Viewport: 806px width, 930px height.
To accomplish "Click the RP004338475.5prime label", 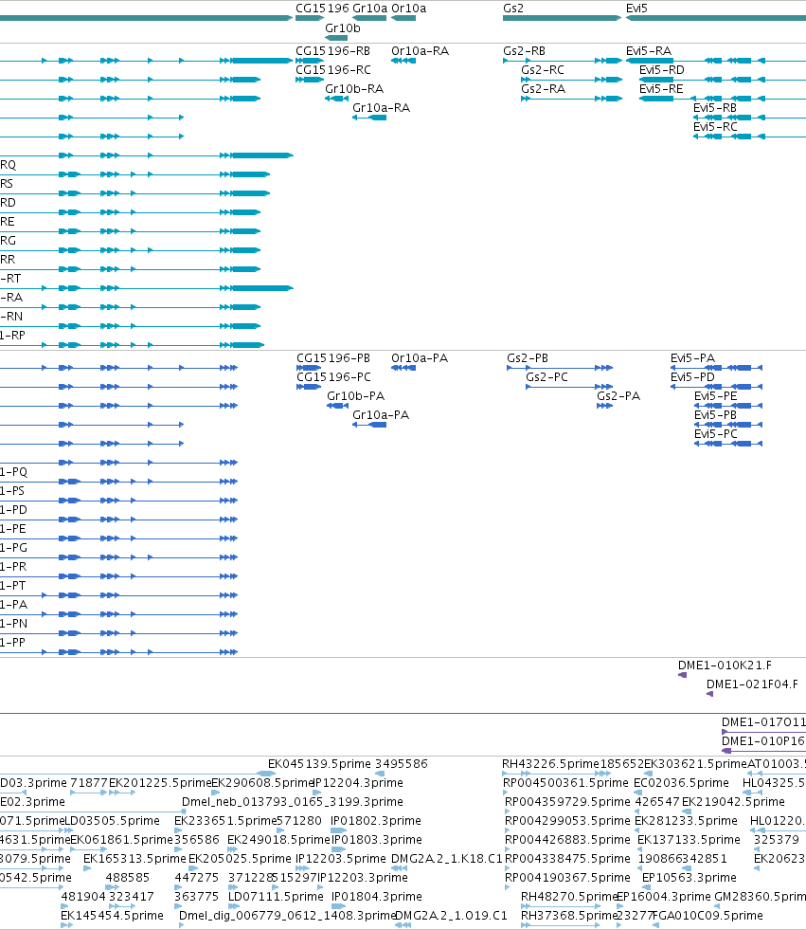I will click(x=567, y=859).
